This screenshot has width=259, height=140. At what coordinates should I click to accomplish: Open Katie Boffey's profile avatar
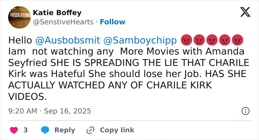point(20,17)
